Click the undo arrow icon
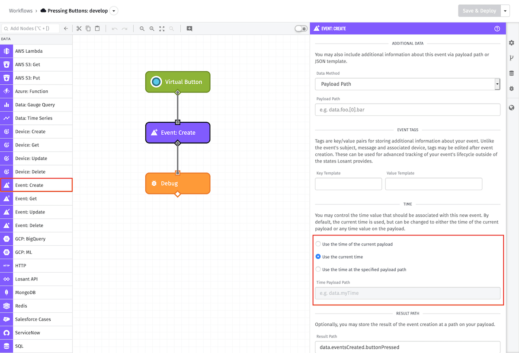 [x=115, y=29]
